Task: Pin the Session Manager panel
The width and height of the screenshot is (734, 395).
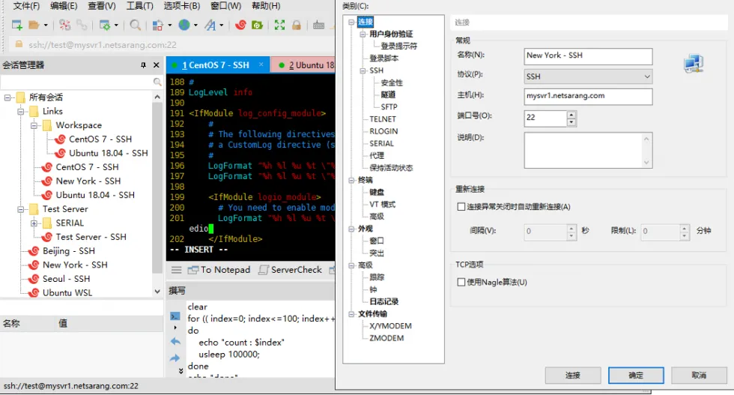Action: pyautogui.click(x=143, y=65)
